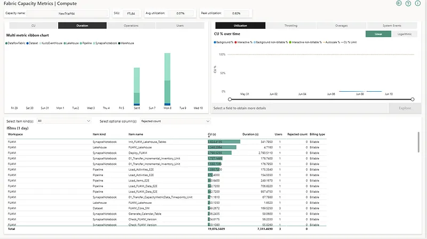Image resolution: width=427 pixels, height=239 pixels.
Task: Select Autoscale % legend entry
Action: point(331,42)
